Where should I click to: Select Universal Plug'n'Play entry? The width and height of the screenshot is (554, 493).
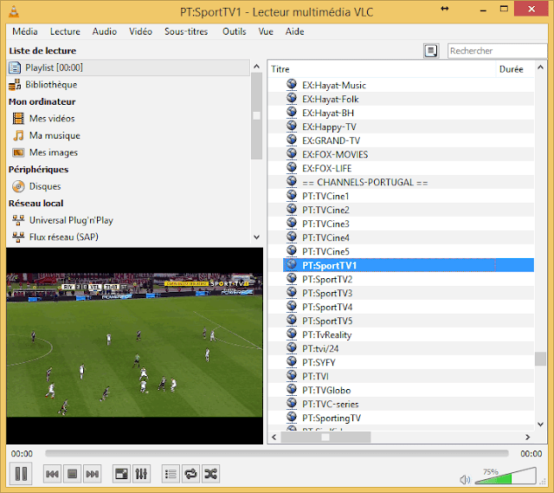pos(128,220)
